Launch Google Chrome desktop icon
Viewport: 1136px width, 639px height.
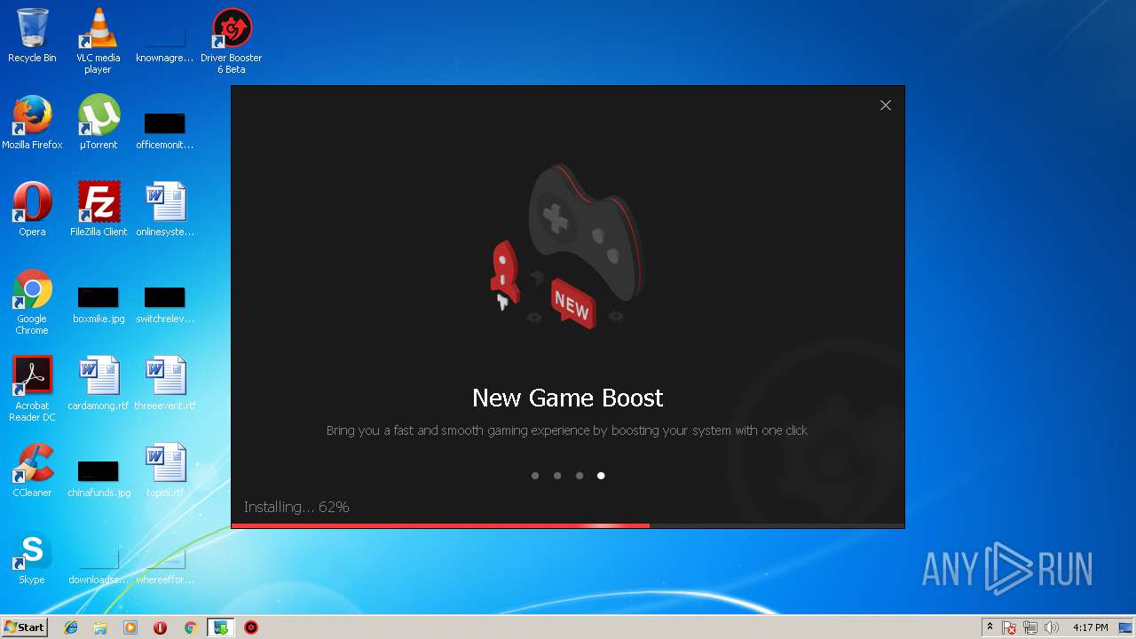[32, 302]
